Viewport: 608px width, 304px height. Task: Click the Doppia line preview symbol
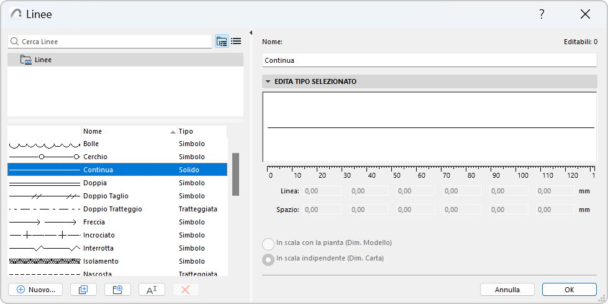(44, 183)
